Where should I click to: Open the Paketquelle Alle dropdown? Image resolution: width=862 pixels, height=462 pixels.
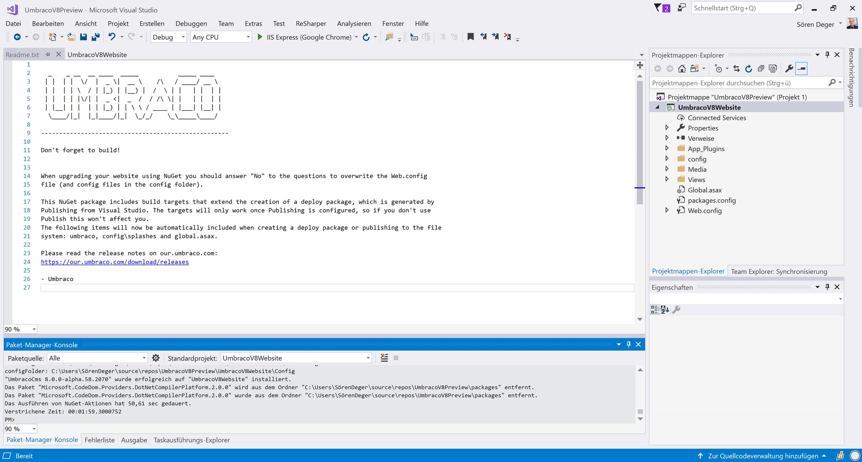[97, 358]
